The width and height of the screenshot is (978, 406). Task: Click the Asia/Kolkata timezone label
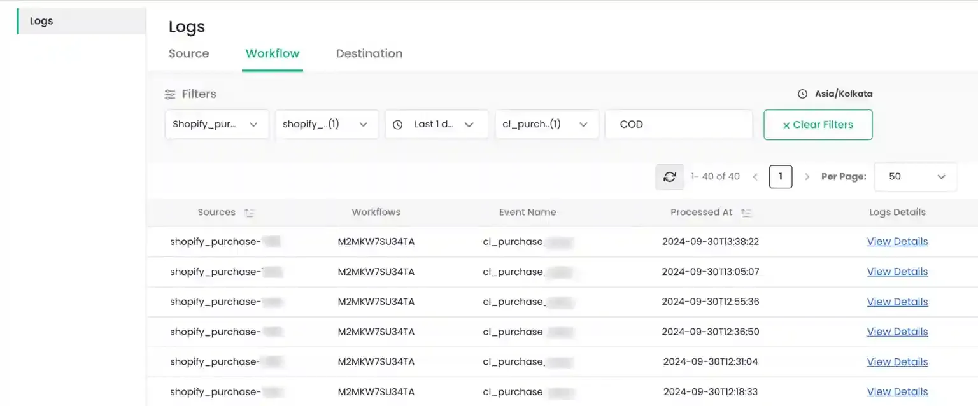pyautogui.click(x=844, y=94)
